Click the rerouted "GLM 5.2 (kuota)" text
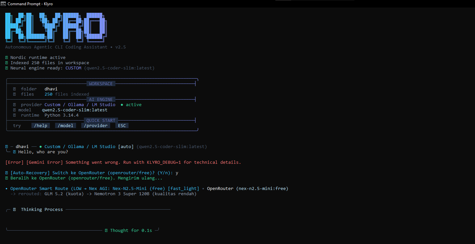Viewport: 475px width, 244px height. click(64, 194)
